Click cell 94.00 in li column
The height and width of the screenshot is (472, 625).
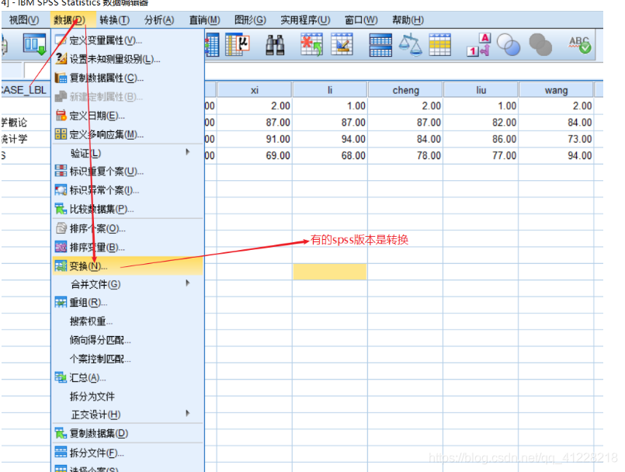click(330, 139)
